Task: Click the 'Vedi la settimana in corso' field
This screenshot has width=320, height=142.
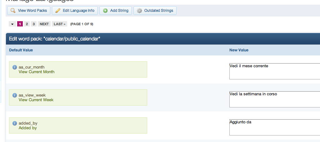Action: point(275,99)
